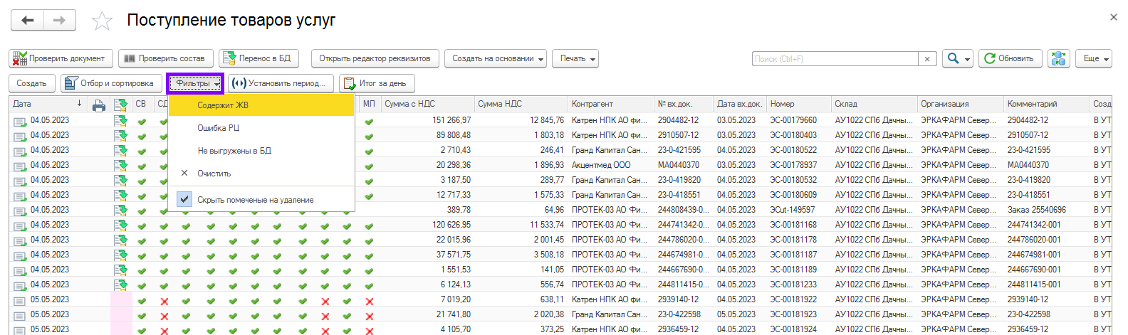Click red X in МП column

[369, 301]
